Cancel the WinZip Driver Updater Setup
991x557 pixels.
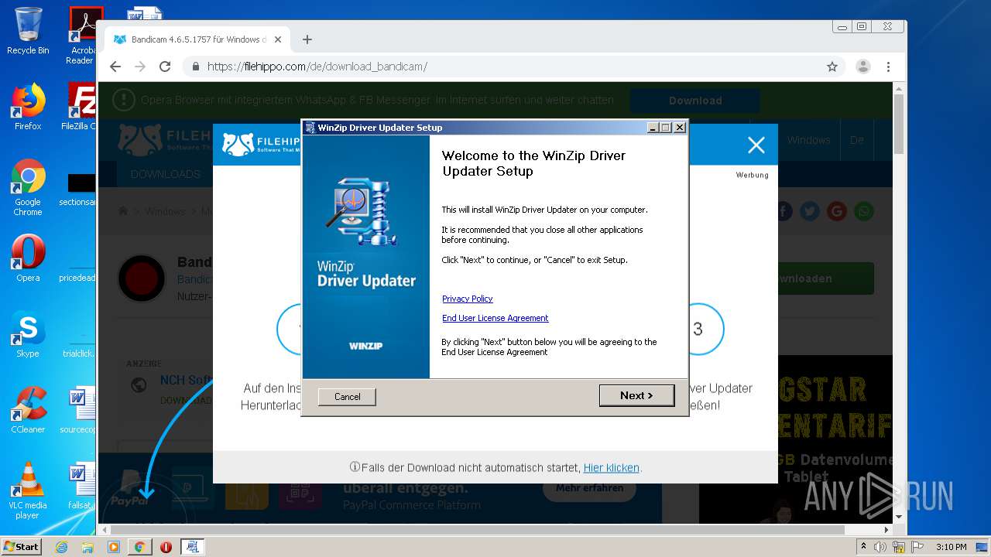(347, 397)
